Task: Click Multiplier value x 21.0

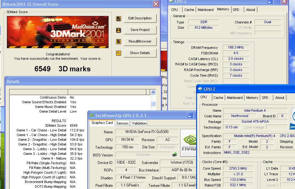Action: (x=238, y=174)
